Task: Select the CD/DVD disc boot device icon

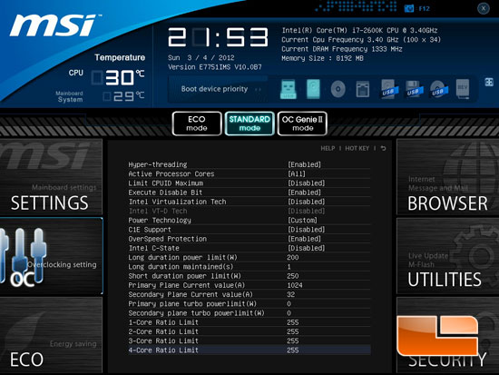Action: 338,89
